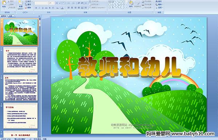
Task: Click the font color A icon
Action: click(x=62, y=8)
